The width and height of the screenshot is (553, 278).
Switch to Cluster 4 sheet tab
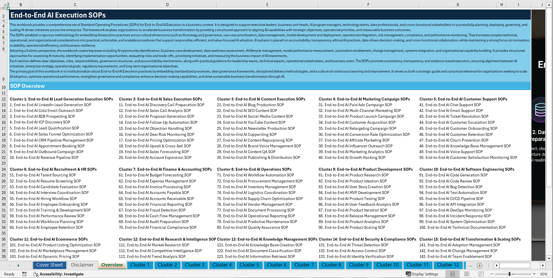tap(222, 265)
